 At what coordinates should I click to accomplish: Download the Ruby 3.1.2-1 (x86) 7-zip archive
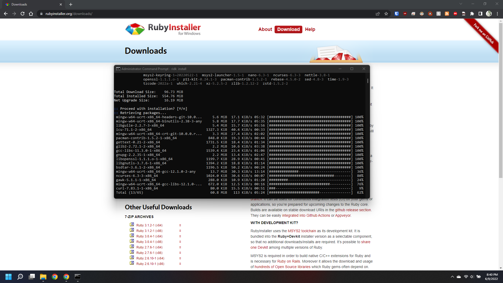tap(149, 231)
